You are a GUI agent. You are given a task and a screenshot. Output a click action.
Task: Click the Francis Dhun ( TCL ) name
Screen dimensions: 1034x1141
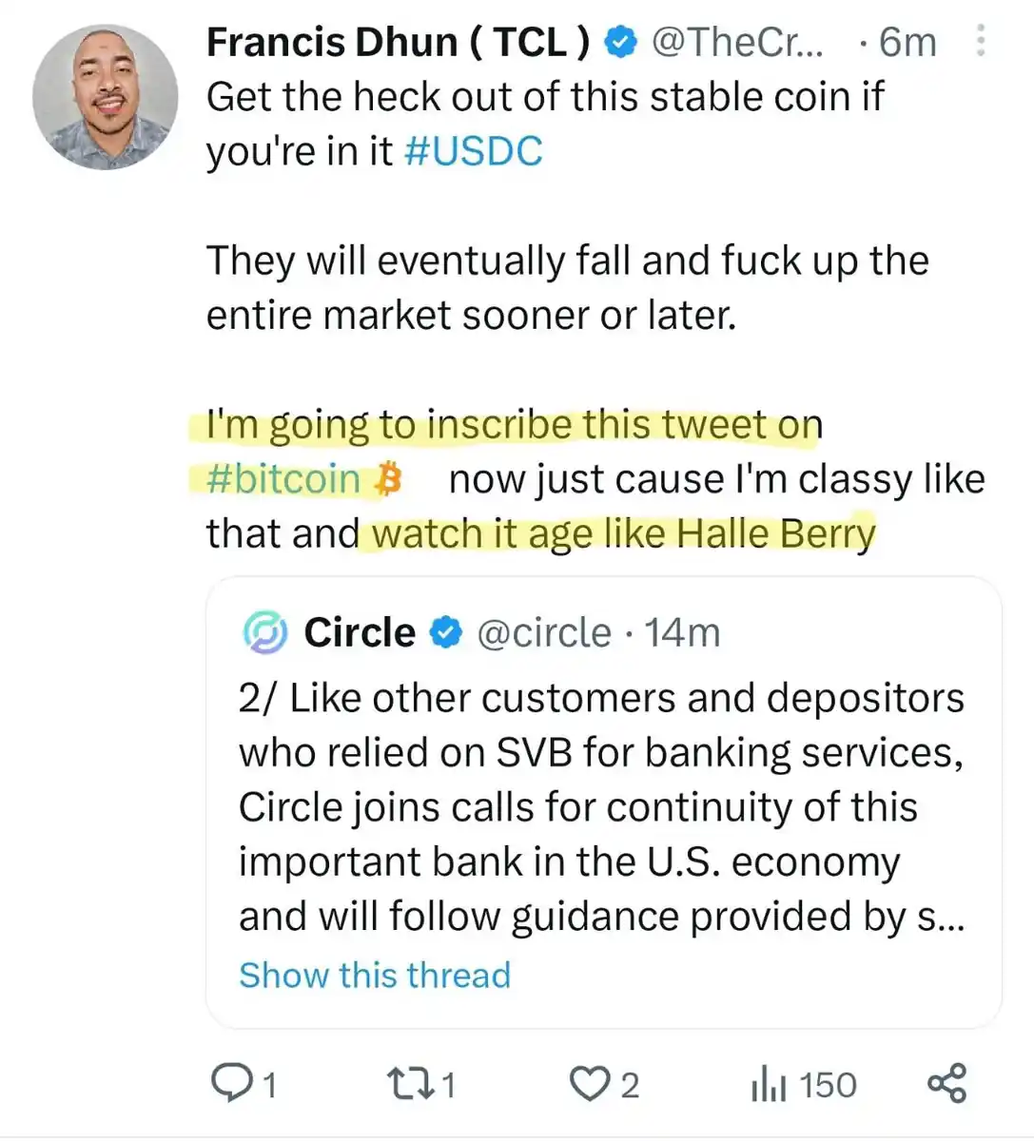click(x=398, y=42)
